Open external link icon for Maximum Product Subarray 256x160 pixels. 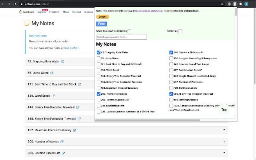[74, 130]
